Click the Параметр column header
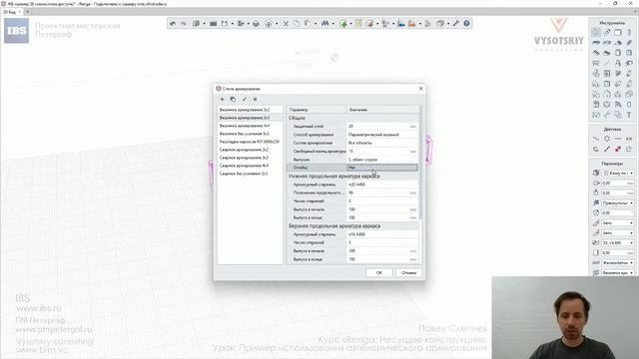 [x=317, y=110]
